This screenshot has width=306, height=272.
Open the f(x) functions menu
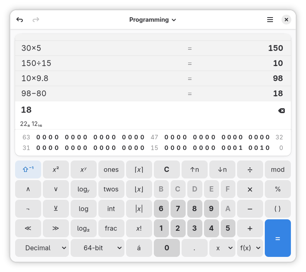(250, 248)
